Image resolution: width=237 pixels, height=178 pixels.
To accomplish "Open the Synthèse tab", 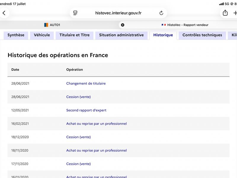I will (16, 35).
